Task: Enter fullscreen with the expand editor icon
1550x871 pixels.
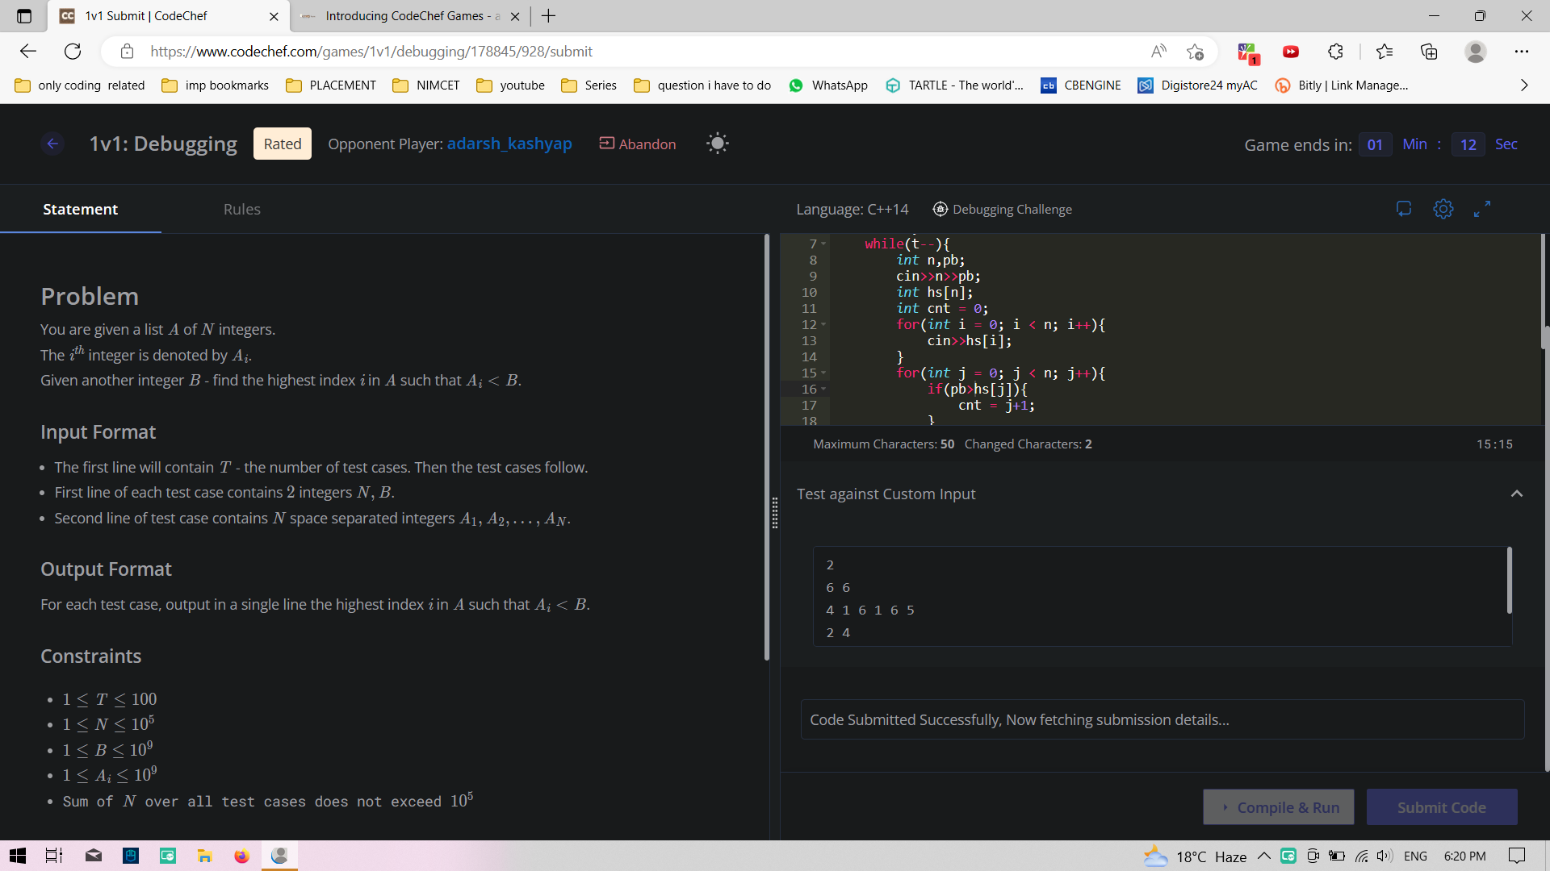Action: tap(1481, 210)
